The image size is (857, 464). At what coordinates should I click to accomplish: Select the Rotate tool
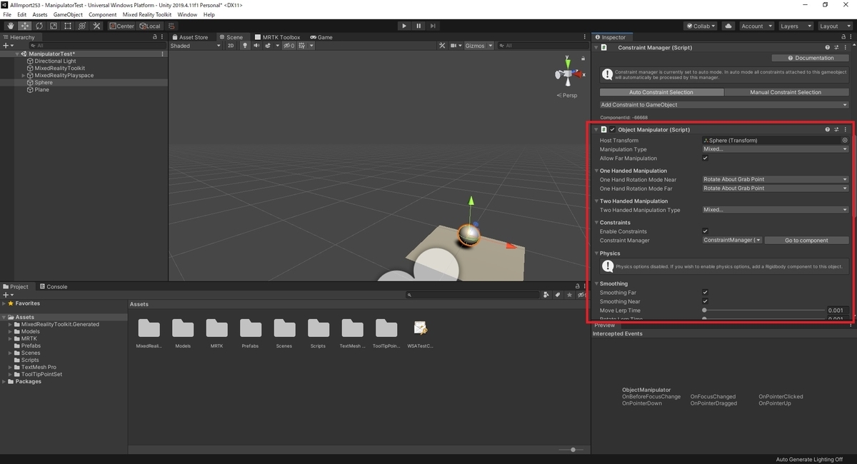coord(39,26)
